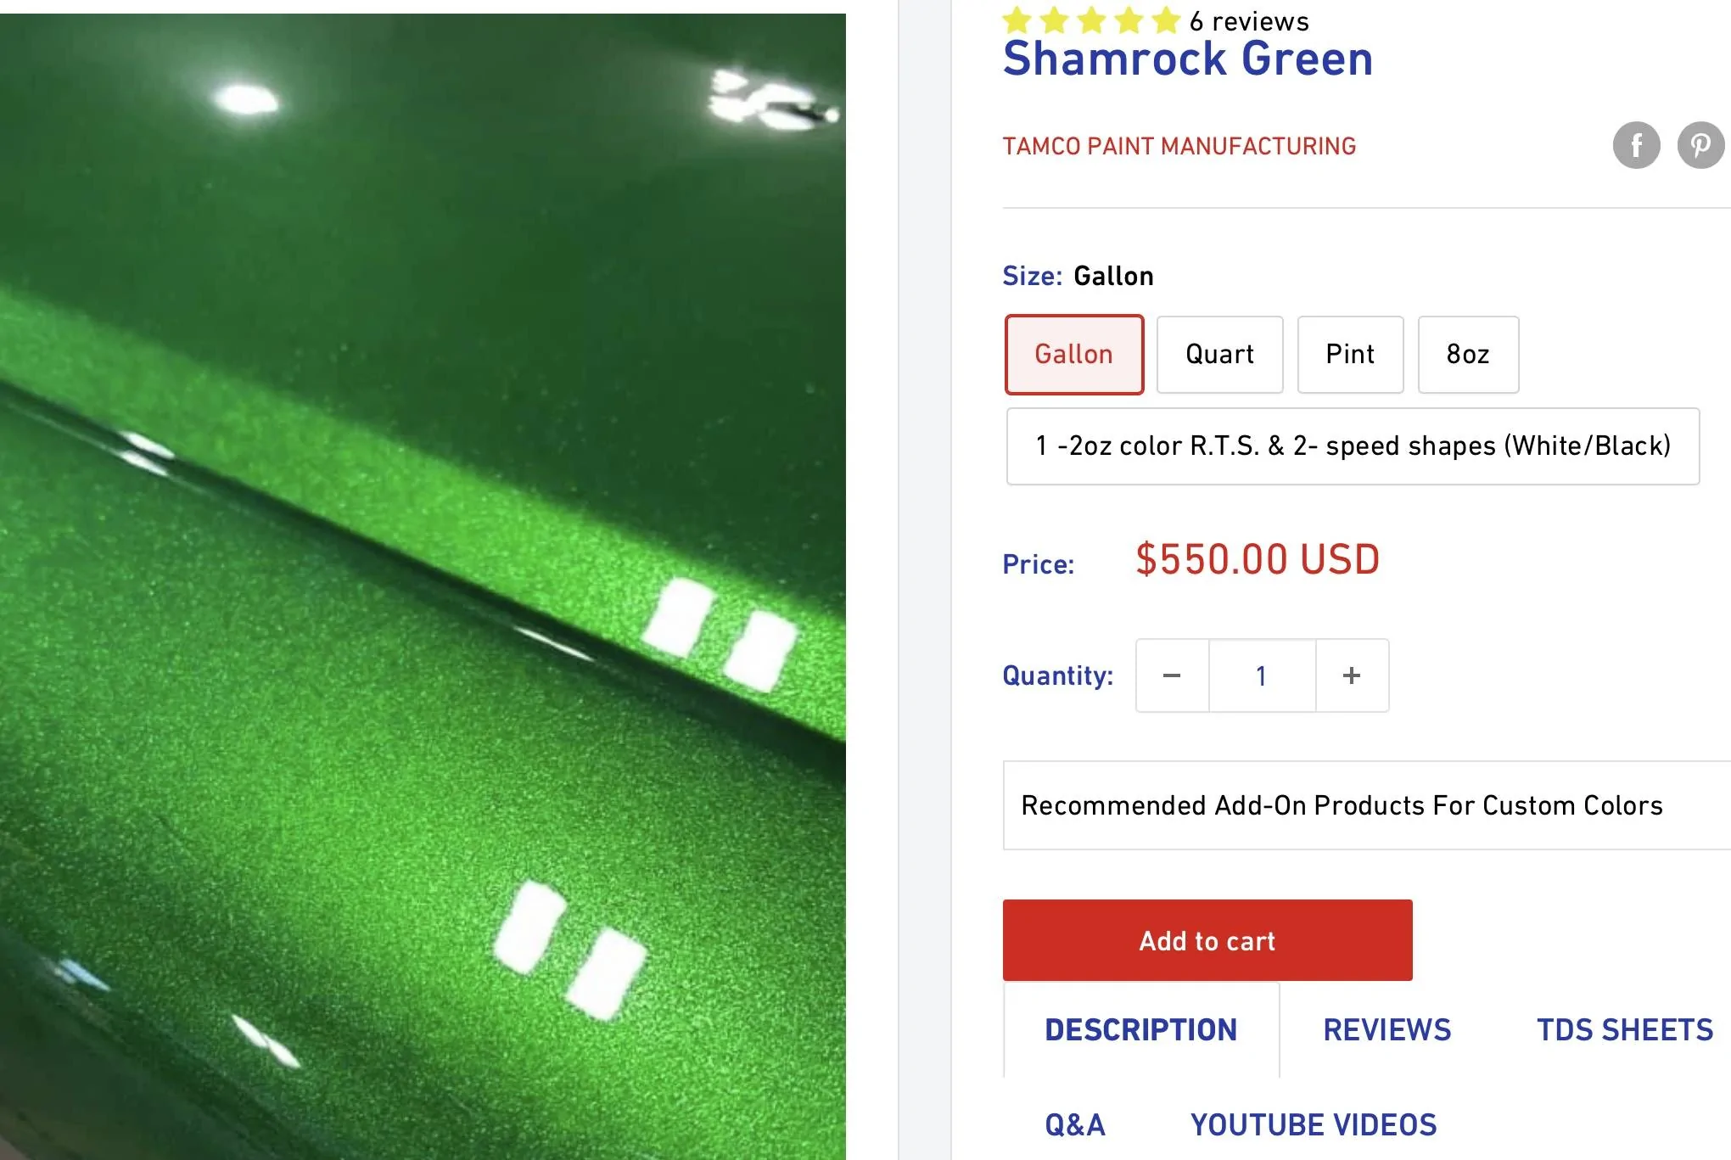Select Gallon size option
1731x1160 pixels.
pos(1074,355)
